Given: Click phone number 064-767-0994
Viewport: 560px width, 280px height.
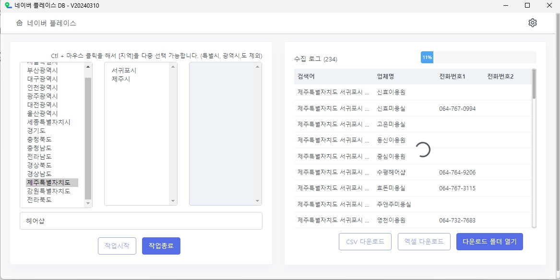Looking at the screenshot, I should pyautogui.click(x=457, y=108).
